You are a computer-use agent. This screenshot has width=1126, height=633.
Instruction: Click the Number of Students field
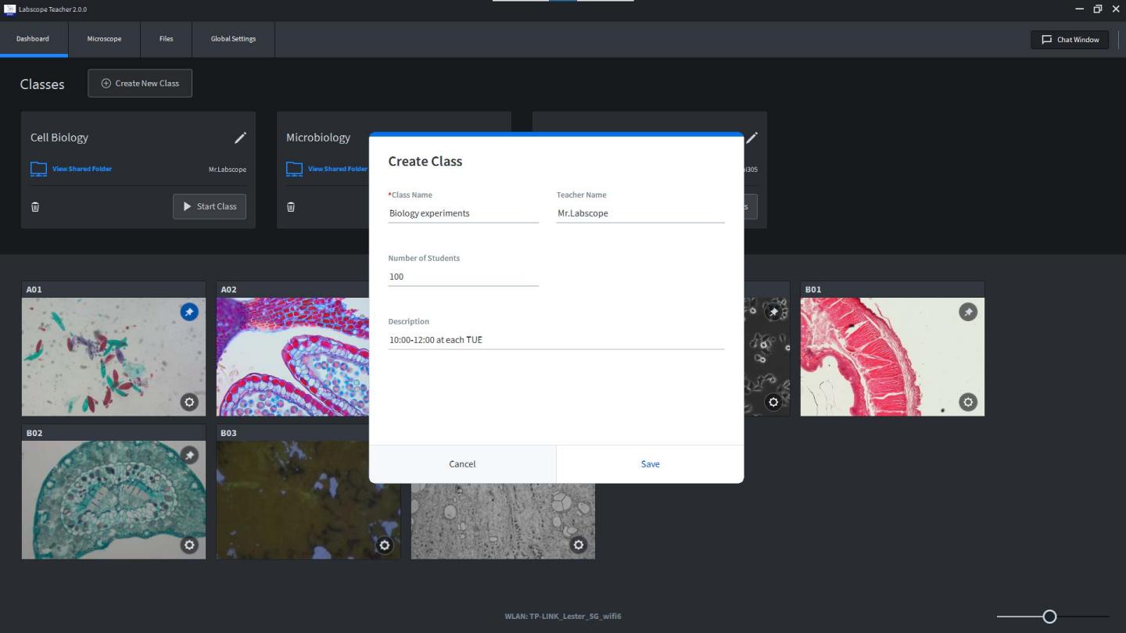click(463, 277)
